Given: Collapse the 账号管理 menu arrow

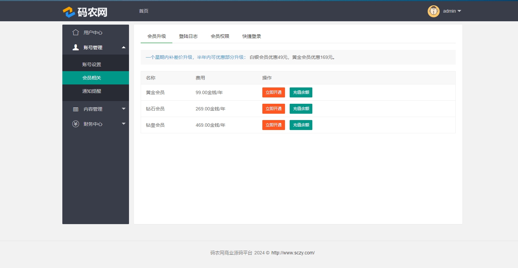Looking at the screenshot, I should point(124,48).
